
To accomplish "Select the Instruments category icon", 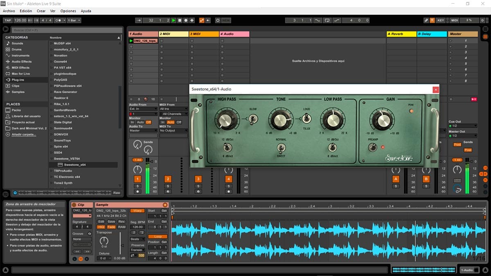I will (7, 56).
